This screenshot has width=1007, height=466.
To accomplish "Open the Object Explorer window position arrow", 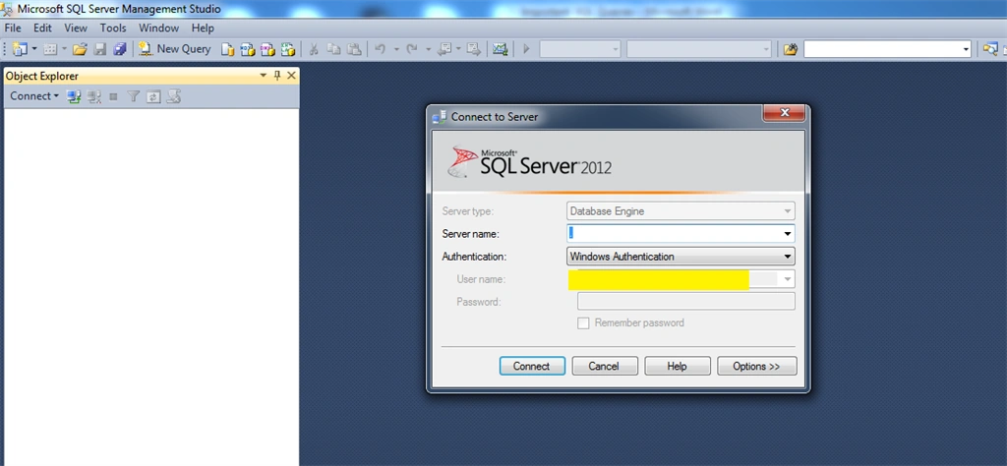I will 263,76.
